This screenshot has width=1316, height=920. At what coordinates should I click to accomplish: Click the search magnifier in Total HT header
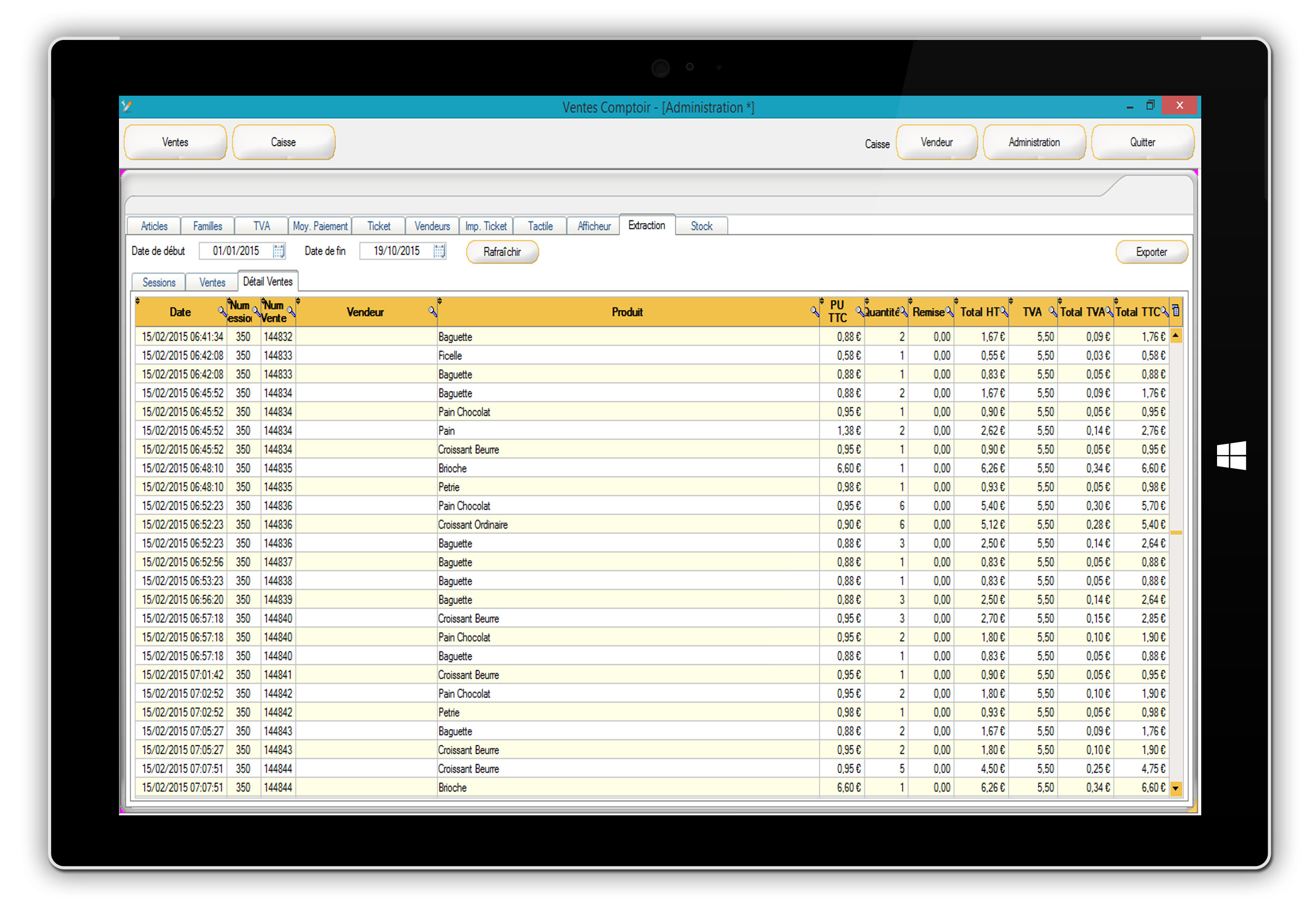coord(1004,311)
